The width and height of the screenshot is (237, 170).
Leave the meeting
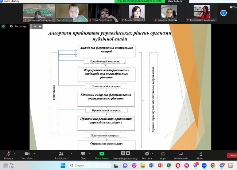click(x=232, y=155)
